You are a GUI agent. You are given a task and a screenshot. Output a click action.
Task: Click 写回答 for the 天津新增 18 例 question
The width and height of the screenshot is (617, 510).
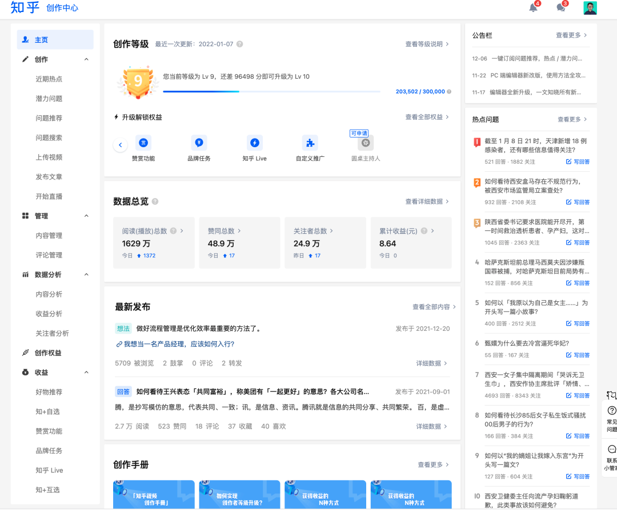click(x=578, y=161)
